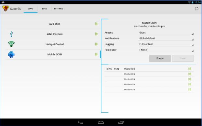The width and height of the screenshot is (202, 126).
Task: Click the Forget button
Action: click(x=160, y=58)
